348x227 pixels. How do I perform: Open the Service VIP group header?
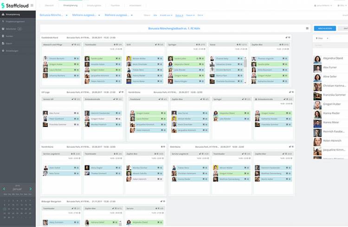pos(61,99)
